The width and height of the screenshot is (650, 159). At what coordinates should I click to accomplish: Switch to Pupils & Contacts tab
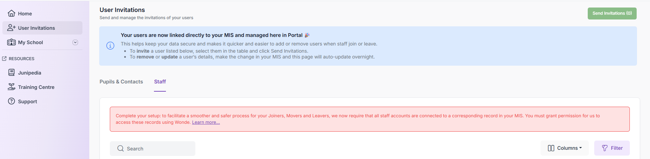click(x=121, y=81)
